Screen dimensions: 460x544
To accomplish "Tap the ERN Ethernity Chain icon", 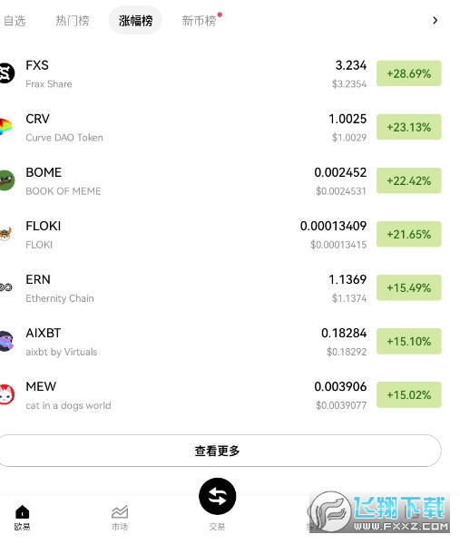I will click(6, 287).
